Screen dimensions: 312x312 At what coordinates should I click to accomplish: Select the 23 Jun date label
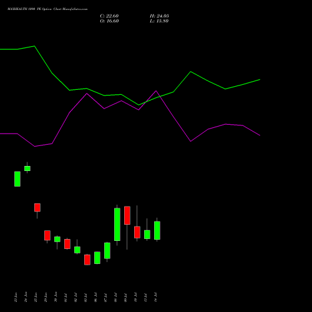[16, 297]
